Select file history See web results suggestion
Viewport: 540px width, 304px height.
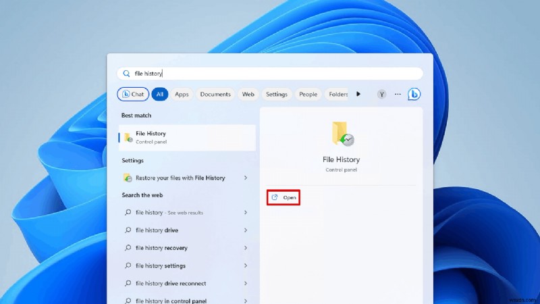186,212
